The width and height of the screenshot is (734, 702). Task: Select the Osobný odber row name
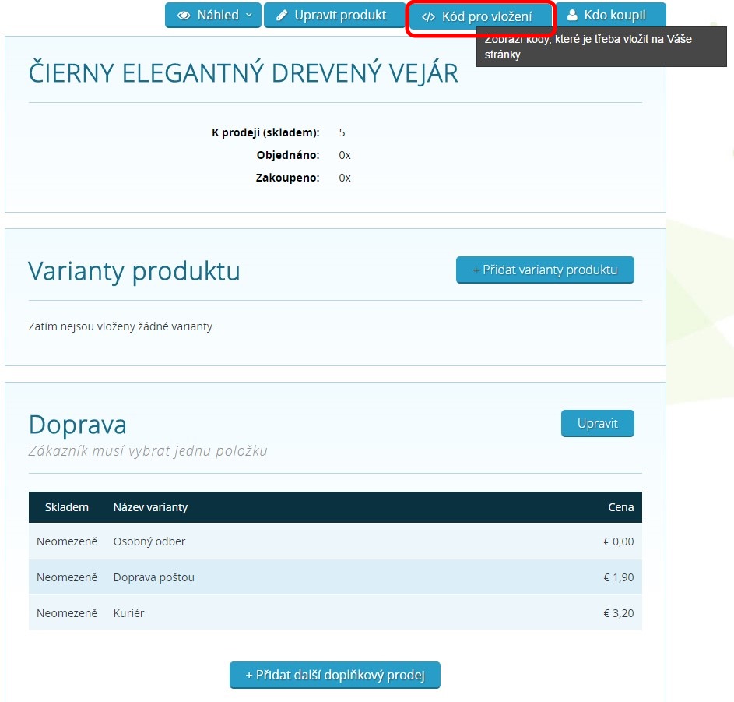coord(149,541)
